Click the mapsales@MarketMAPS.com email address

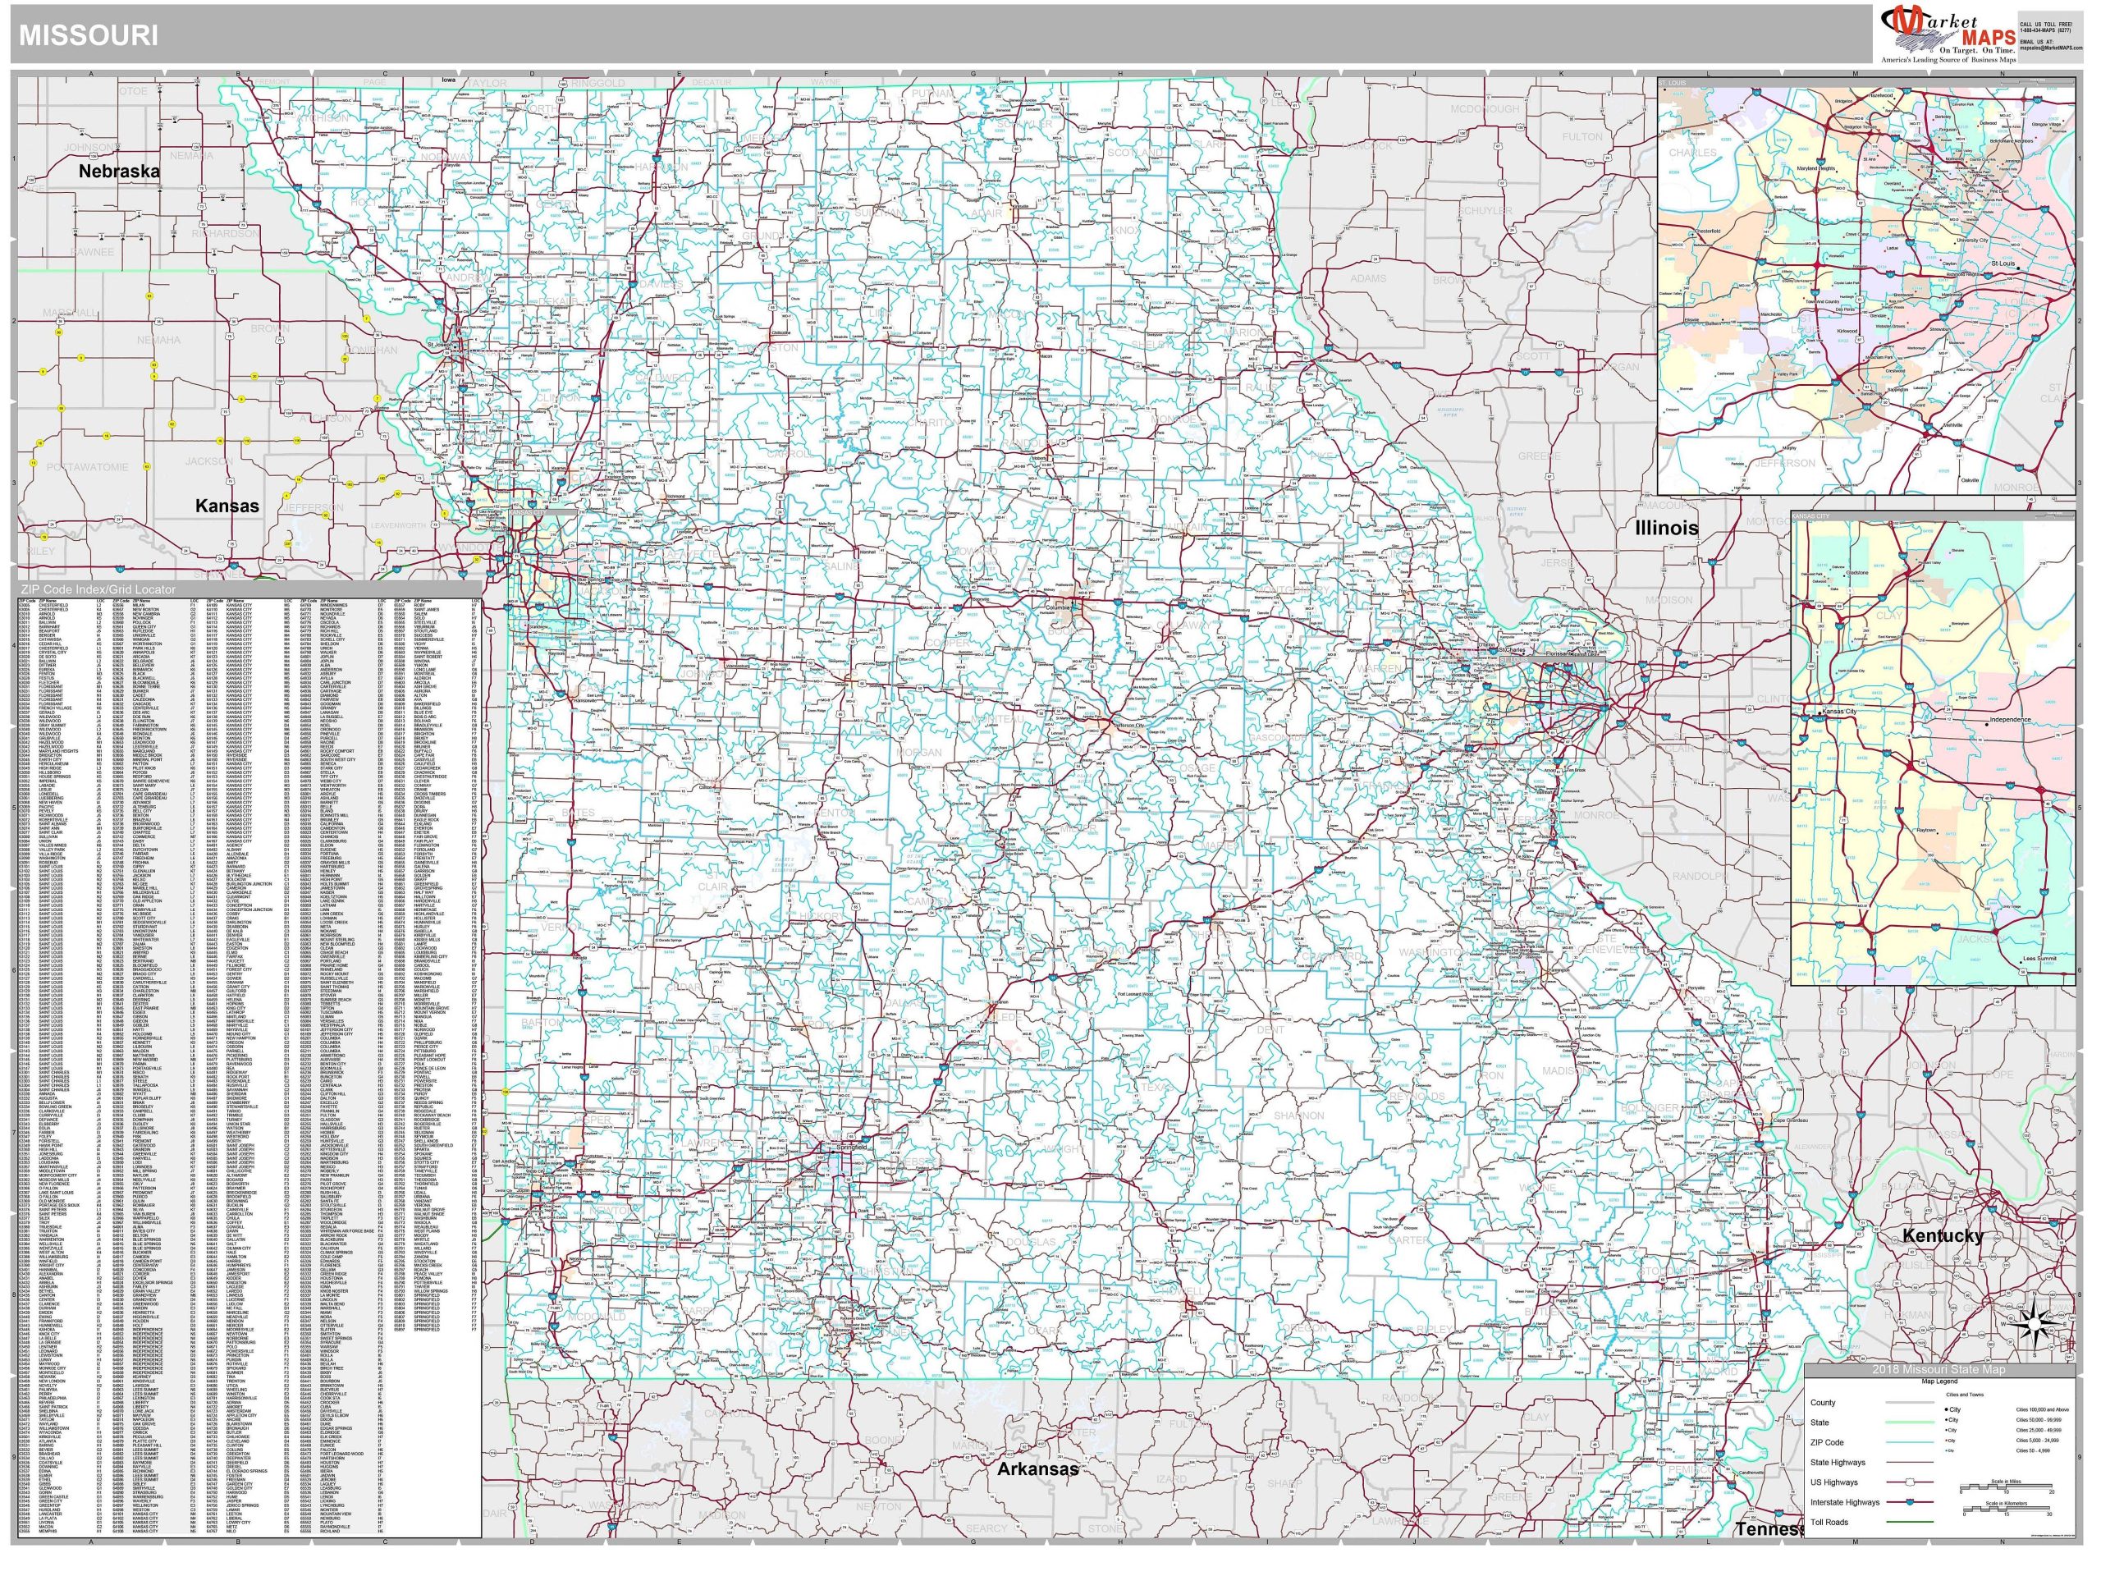click(x=2052, y=48)
